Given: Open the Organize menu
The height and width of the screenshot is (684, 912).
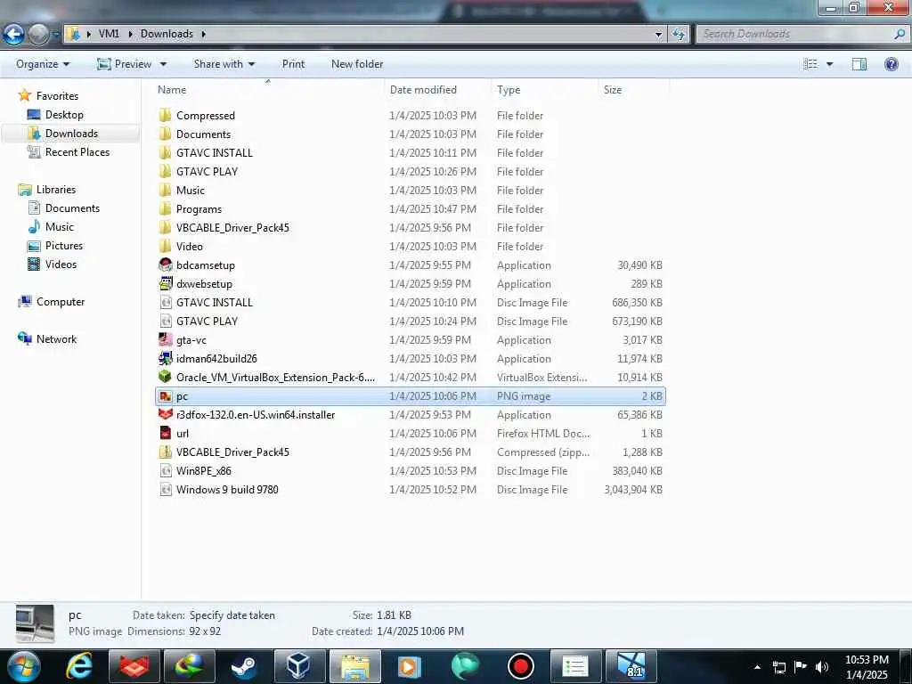Looking at the screenshot, I should point(43,64).
